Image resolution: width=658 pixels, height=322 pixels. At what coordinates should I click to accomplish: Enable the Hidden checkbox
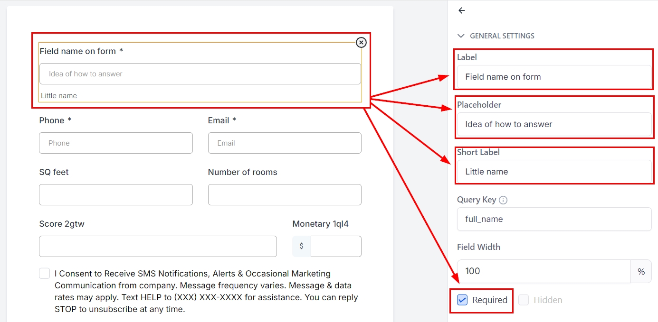click(524, 300)
